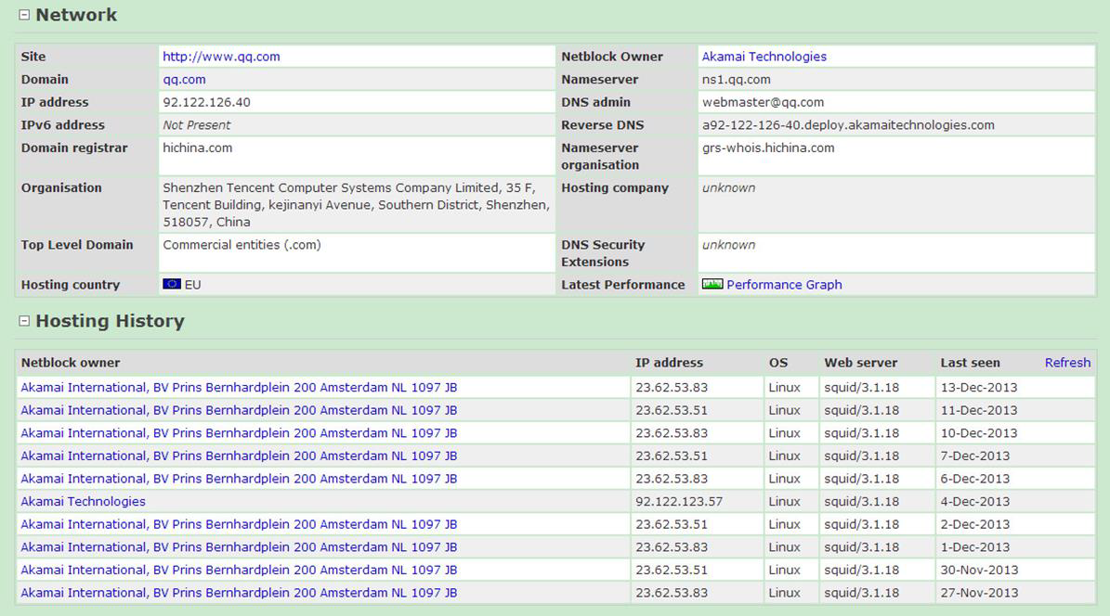Select the '2-Dec-2013' last seen date
This screenshot has height=616, width=1110.
[975, 524]
